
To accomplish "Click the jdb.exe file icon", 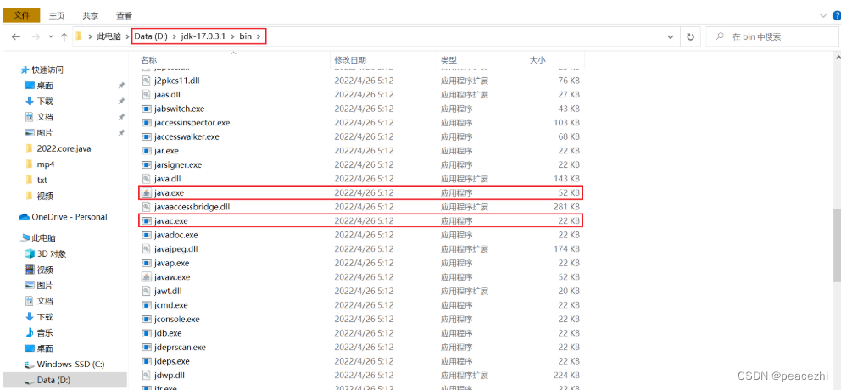I will pyautogui.click(x=147, y=333).
